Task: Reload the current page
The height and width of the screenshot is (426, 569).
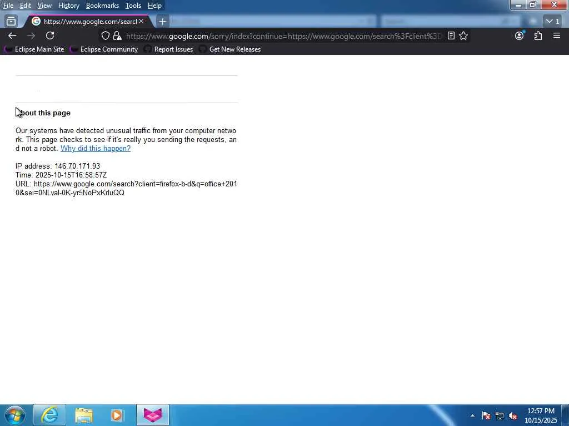Action: (50, 35)
